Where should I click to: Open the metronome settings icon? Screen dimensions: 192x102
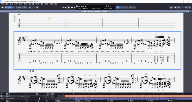click(108, 6)
